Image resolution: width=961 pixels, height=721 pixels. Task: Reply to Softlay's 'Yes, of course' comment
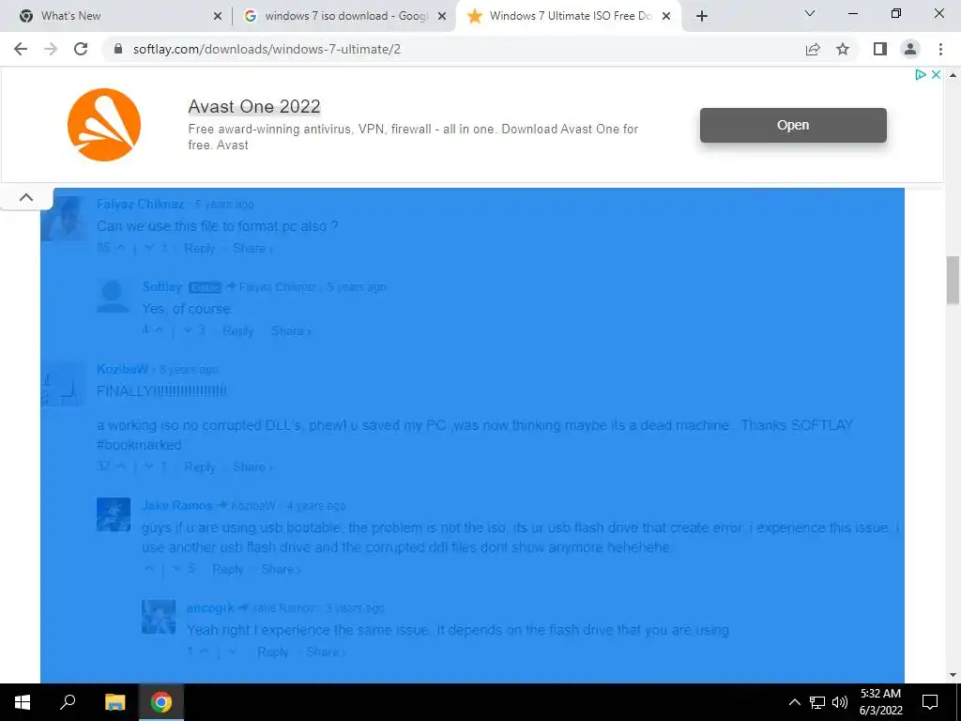pyautogui.click(x=238, y=331)
